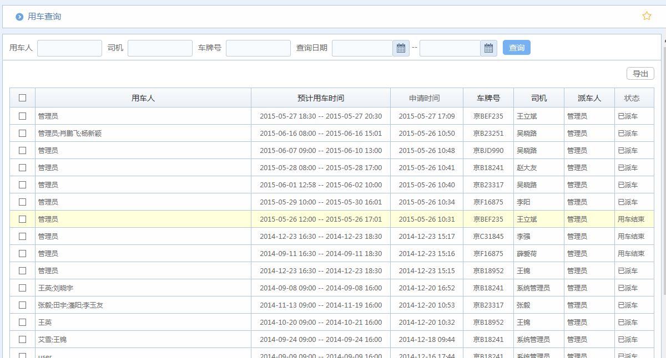Image resolution: width=666 pixels, height=358 pixels.
Task: Click the favorite star icon
Action: 647,16
